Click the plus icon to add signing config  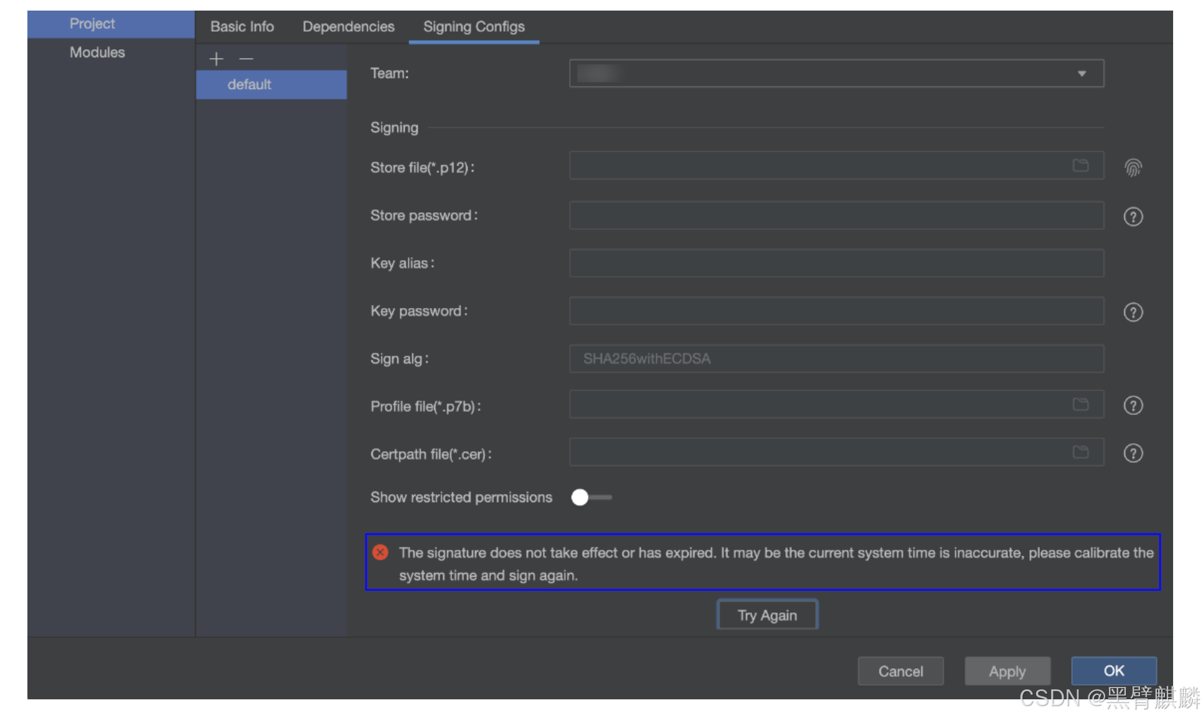(216, 59)
